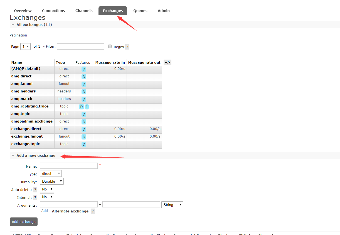Click the Internal help question mark icon

35,198
